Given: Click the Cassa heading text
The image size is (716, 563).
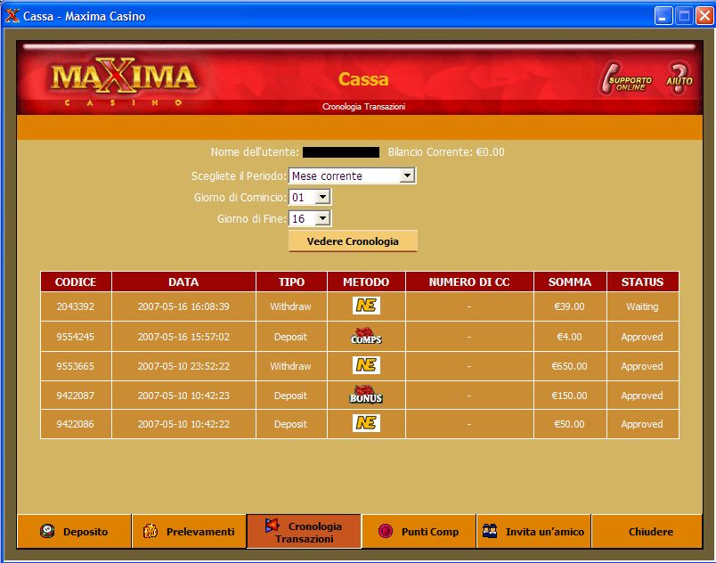Looking at the screenshot, I should click(363, 79).
